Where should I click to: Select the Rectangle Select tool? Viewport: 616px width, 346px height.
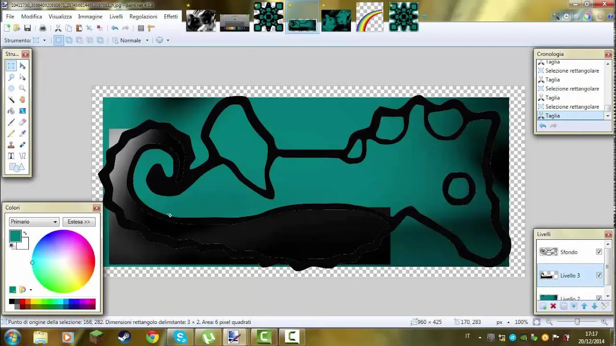pos(11,66)
